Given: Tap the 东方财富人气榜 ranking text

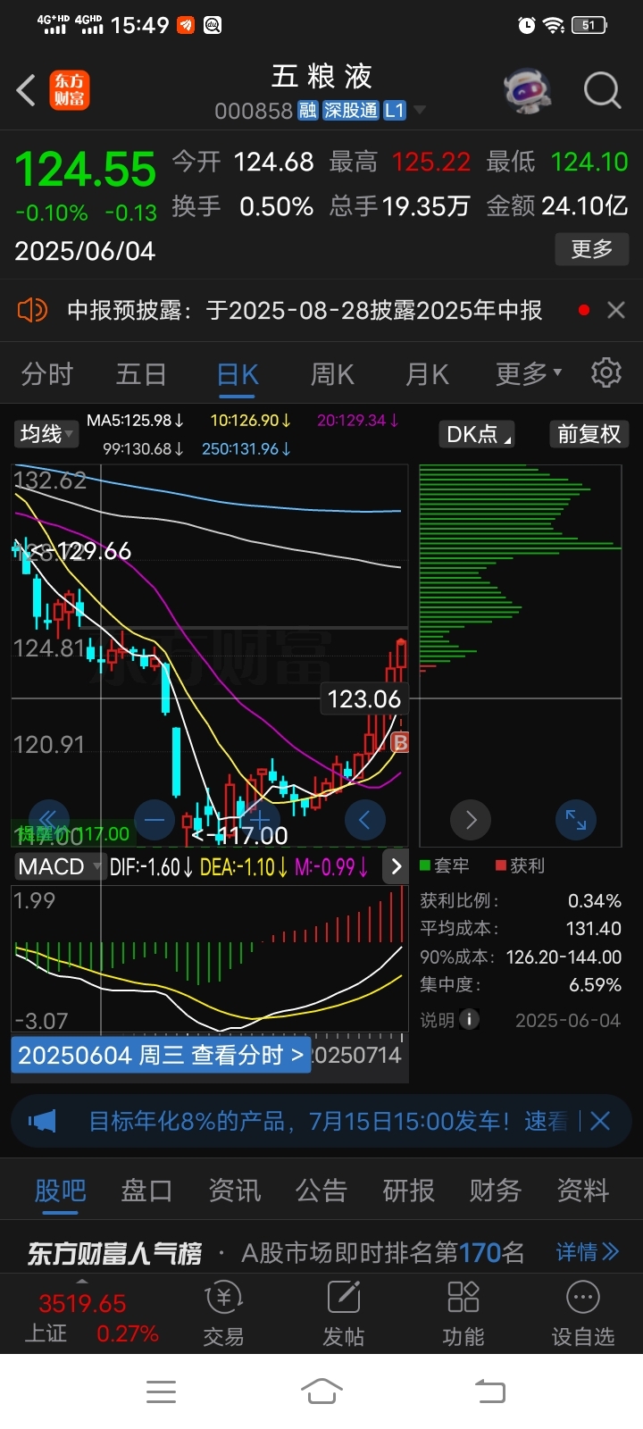Looking at the screenshot, I should [x=114, y=1253].
